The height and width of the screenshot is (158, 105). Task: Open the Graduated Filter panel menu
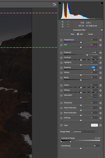(x=102, y=30)
